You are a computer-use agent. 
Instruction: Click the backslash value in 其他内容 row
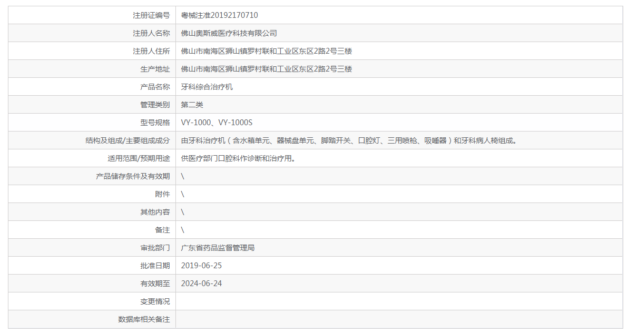(183, 212)
